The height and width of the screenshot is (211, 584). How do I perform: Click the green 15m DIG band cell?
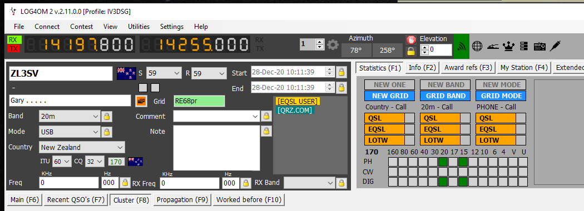coord(463,182)
